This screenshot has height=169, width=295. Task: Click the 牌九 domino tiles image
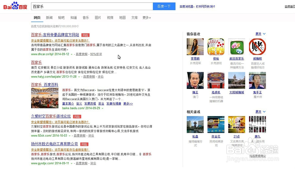coord(257,125)
